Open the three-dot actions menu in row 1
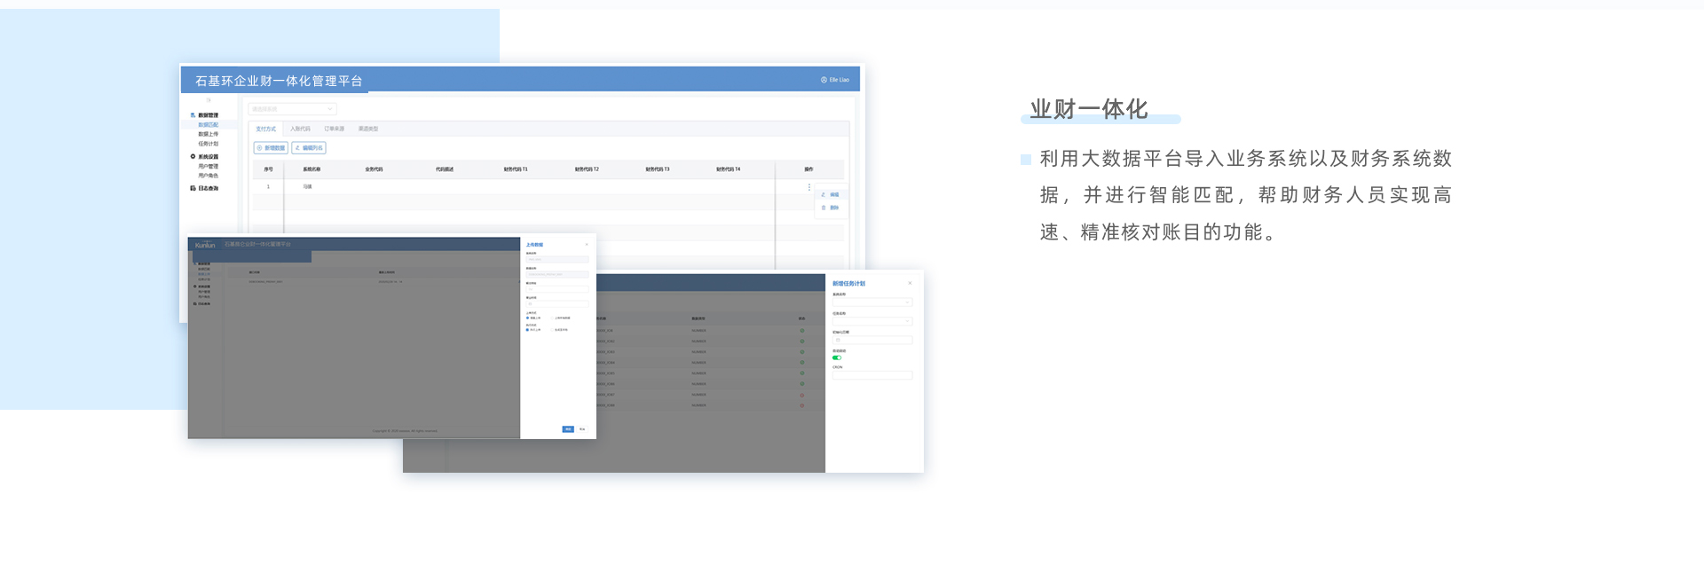 point(809,187)
